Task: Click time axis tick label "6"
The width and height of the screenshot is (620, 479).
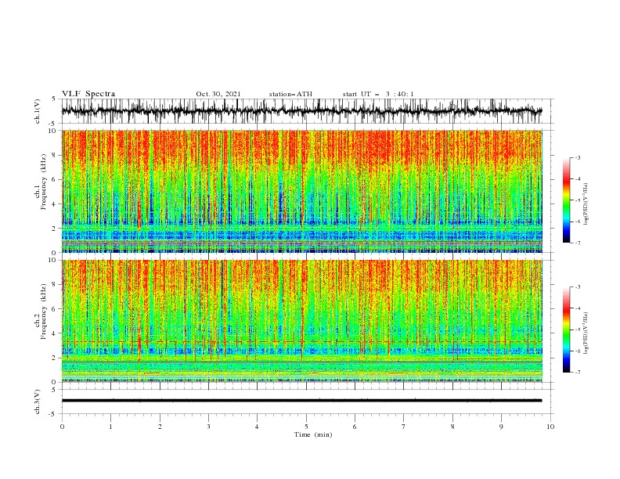Action: [355, 427]
